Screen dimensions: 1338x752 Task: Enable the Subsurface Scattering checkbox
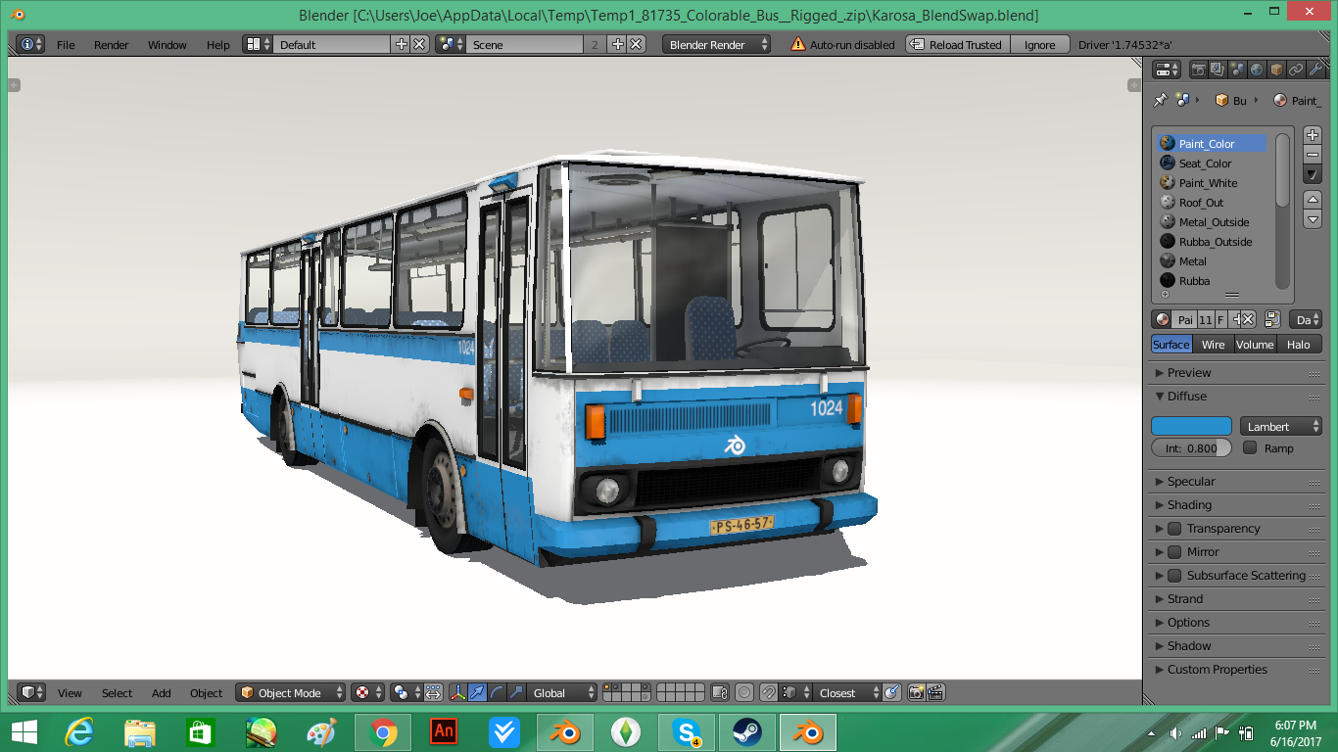coord(1174,576)
